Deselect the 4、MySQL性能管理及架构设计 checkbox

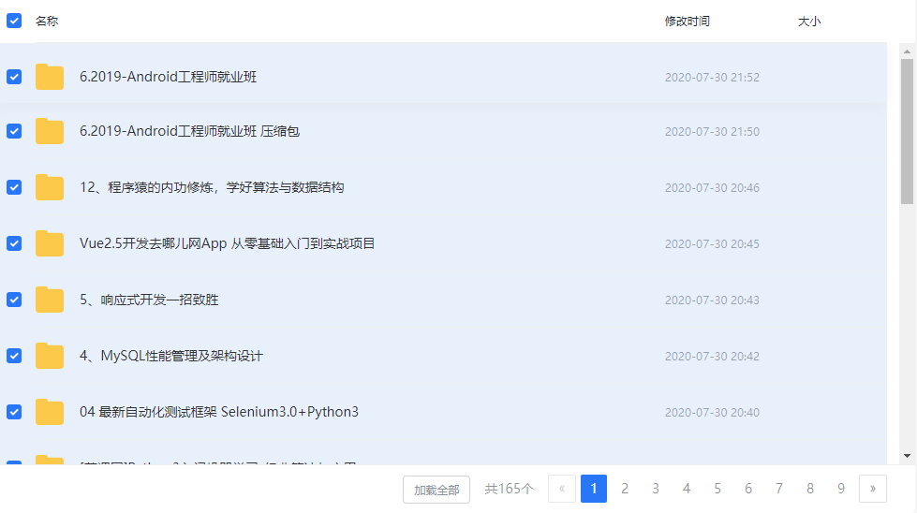click(14, 356)
